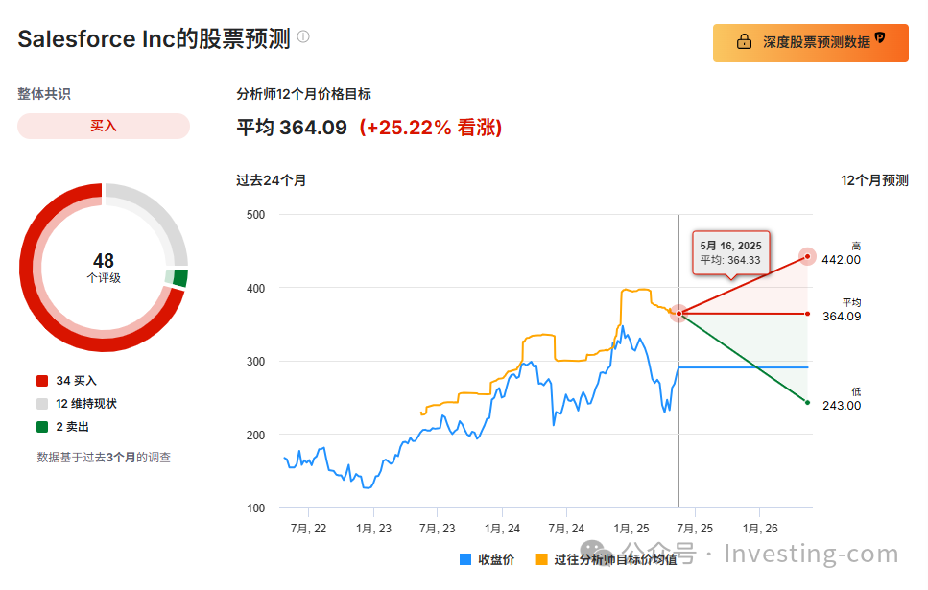Click the low target point 243.00

807,402
